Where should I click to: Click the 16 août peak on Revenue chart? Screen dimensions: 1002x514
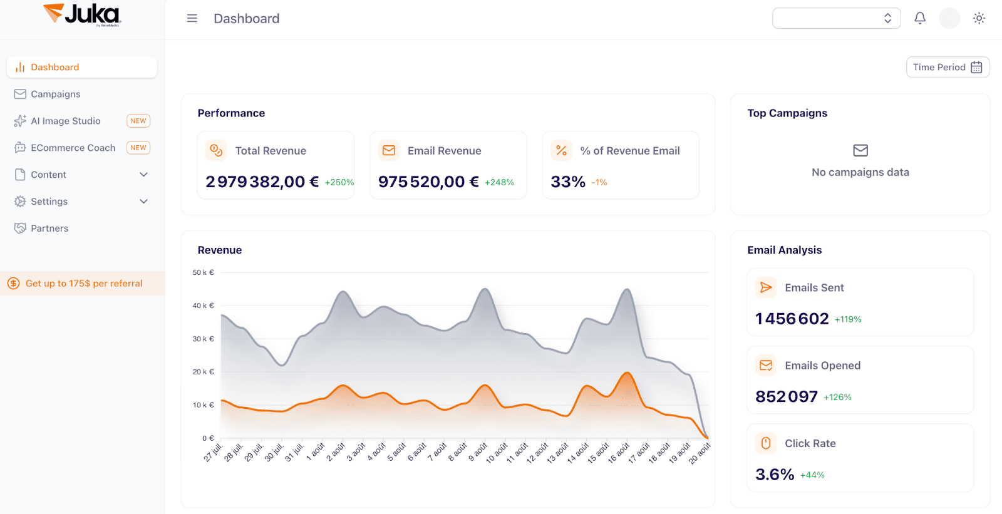point(626,290)
